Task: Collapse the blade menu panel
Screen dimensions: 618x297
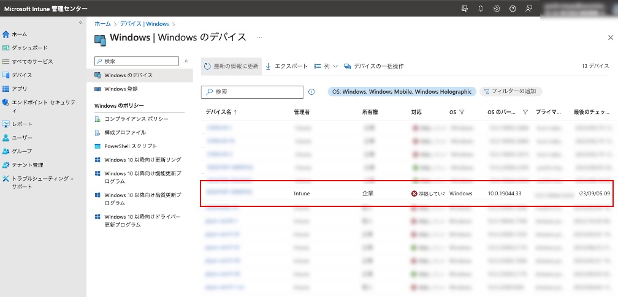Action: [186, 61]
